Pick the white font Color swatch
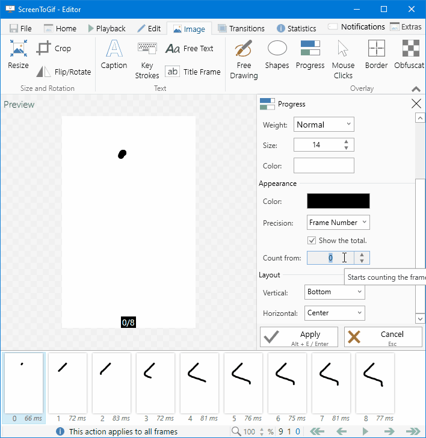 324,165
